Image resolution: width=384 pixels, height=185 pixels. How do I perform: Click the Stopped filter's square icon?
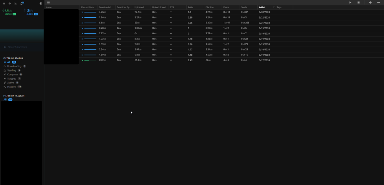point(5,78)
